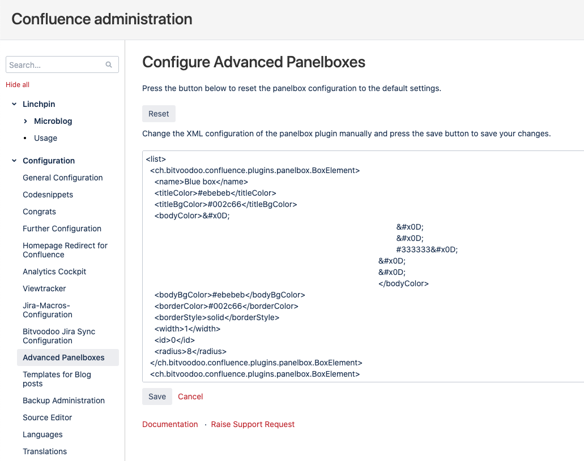This screenshot has width=584, height=461.
Task: Click the Hide all link
Action: point(18,85)
